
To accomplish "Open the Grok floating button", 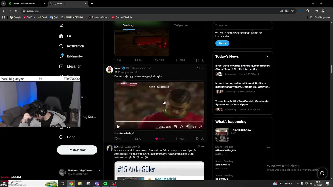I will coord(322,173).
